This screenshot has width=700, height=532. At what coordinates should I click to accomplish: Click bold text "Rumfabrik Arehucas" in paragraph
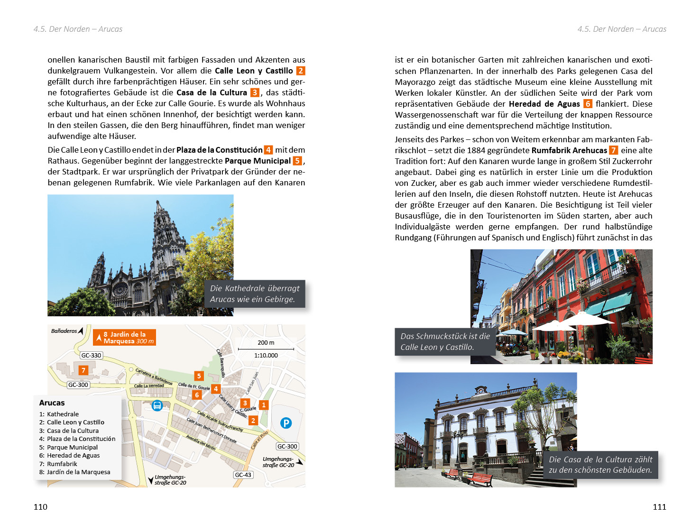pos(569,150)
